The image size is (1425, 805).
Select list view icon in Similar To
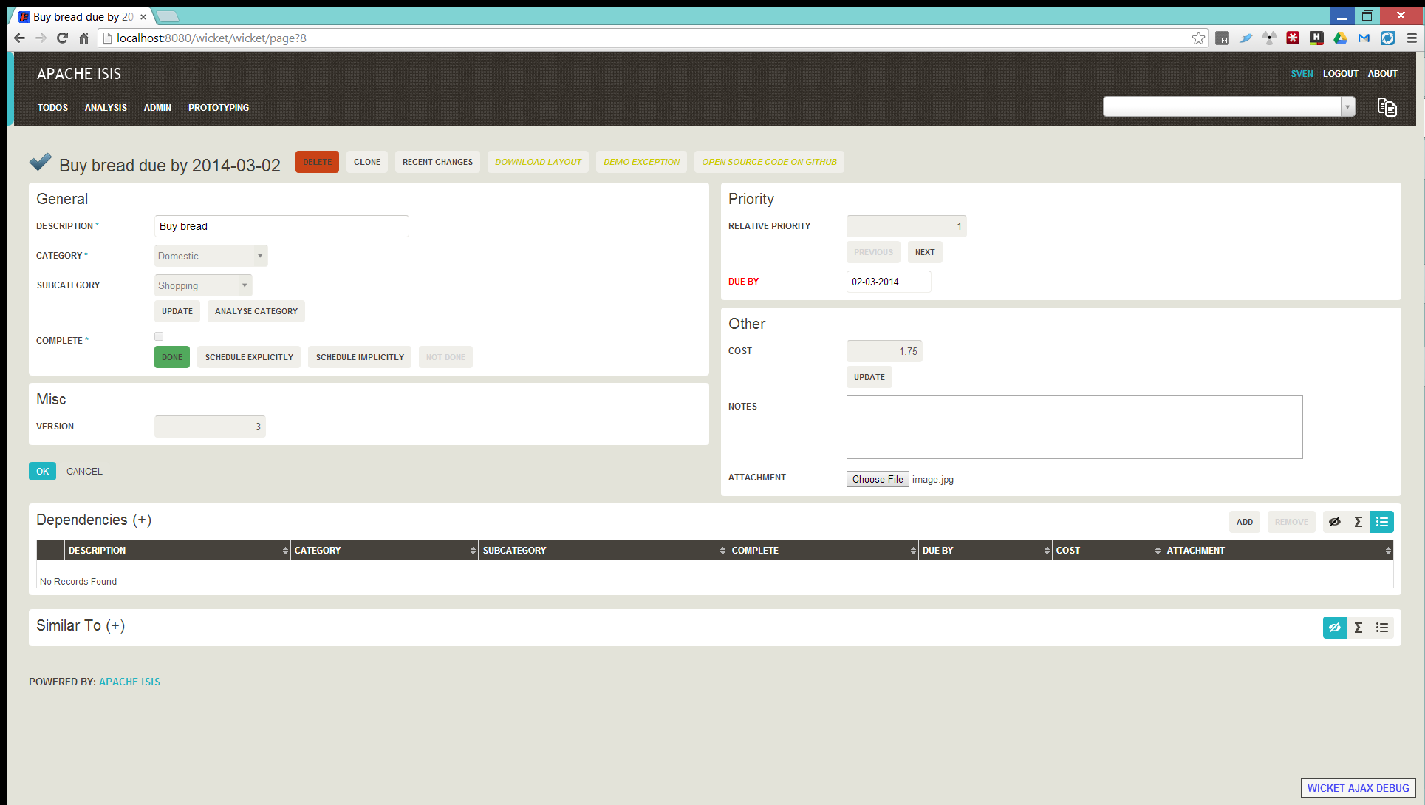tap(1381, 628)
